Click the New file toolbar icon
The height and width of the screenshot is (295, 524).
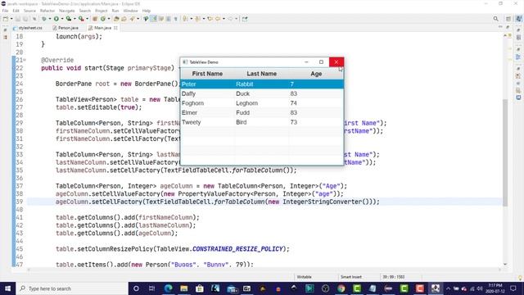[6, 19]
